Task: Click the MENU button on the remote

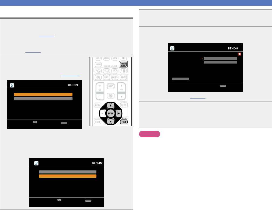Action: coord(97,105)
